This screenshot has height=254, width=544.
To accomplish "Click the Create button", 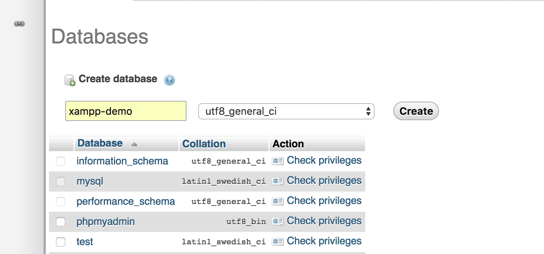I will (416, 111).
